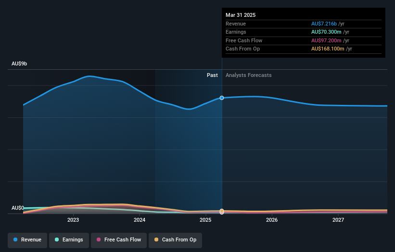Toggle the Earnings legend button
Viewport: 395px width, 252px height.
pos(69,240)
